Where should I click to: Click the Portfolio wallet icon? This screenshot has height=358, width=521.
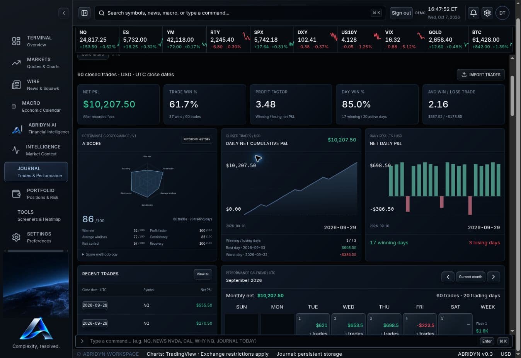coord(16,194)
